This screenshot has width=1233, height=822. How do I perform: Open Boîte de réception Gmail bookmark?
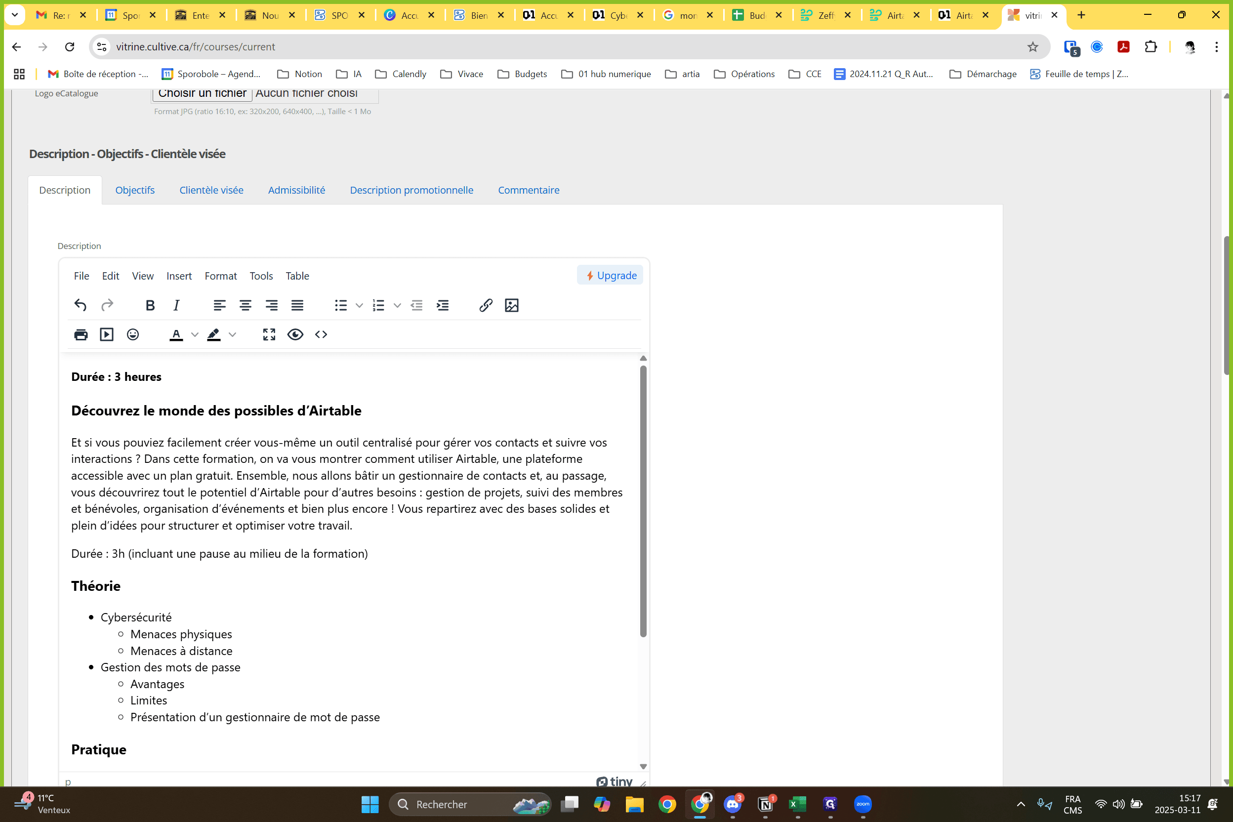click(x=98, y=74)
